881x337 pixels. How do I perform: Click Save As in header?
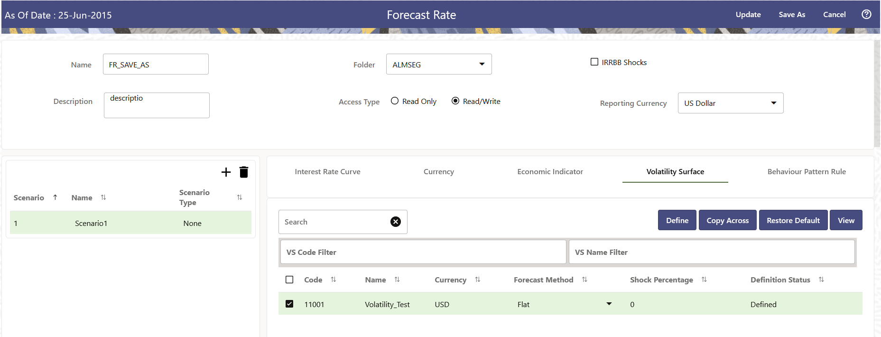[792, 15]
